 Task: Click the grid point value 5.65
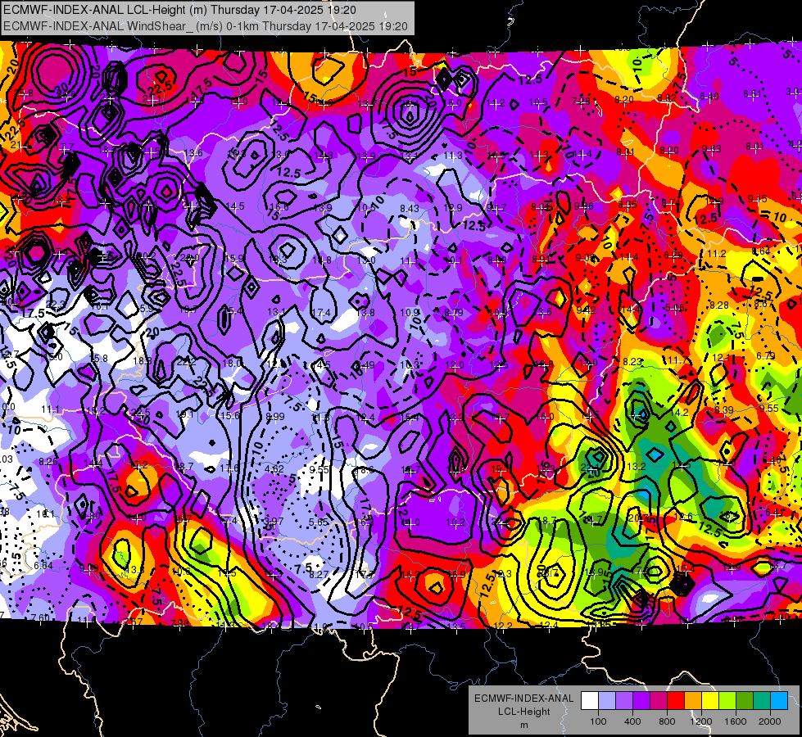pyautogui.click(x=319, y=522)
